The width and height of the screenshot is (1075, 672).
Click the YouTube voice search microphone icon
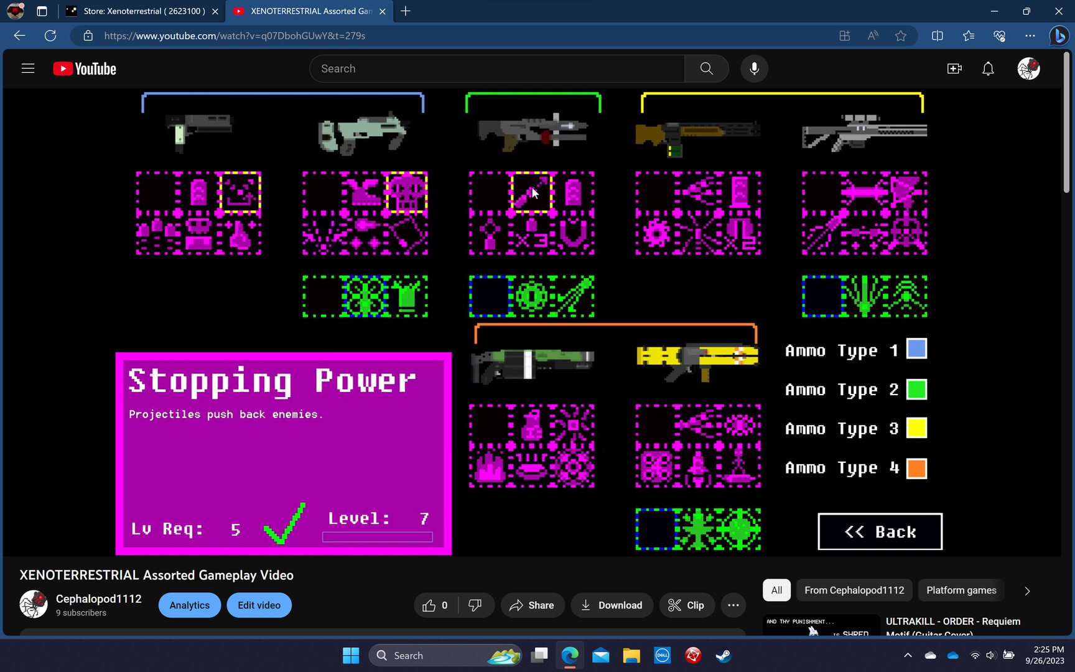[754, 68]
